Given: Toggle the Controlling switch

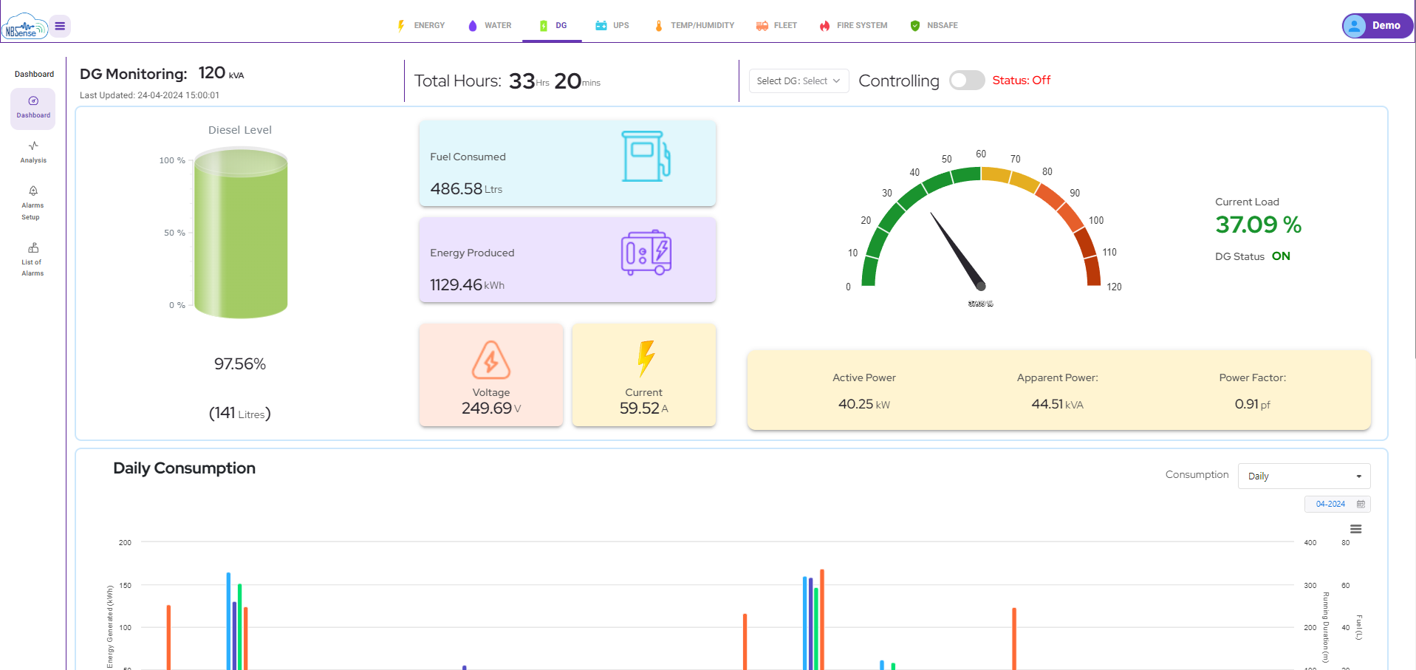Looking at the screenshot, I should point(967,80).
